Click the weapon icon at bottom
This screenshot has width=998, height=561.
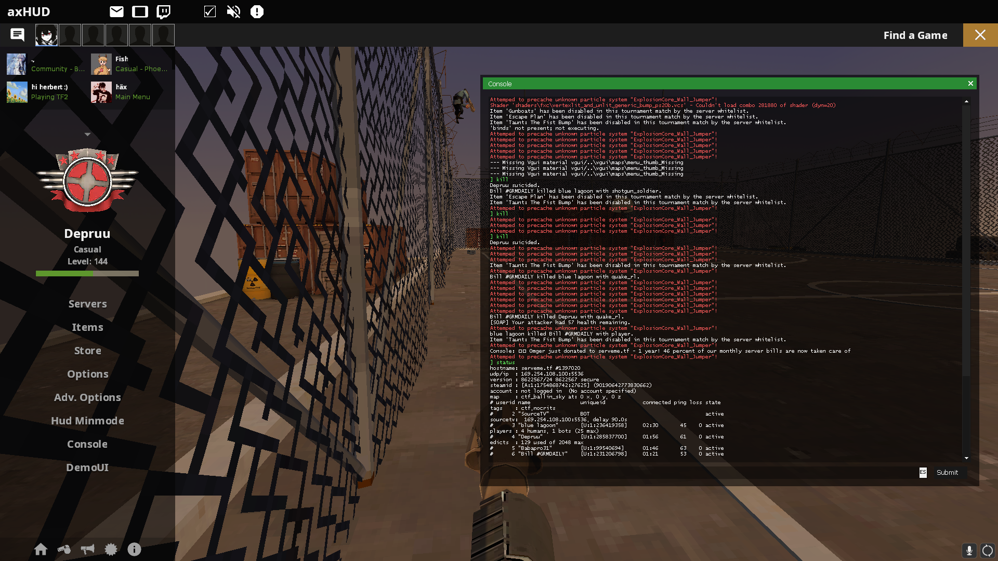pyautogui.click(x=64, y=549)
